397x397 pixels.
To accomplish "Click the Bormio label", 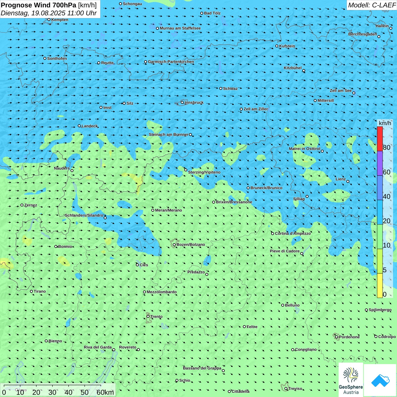I will tap(65, 246).
